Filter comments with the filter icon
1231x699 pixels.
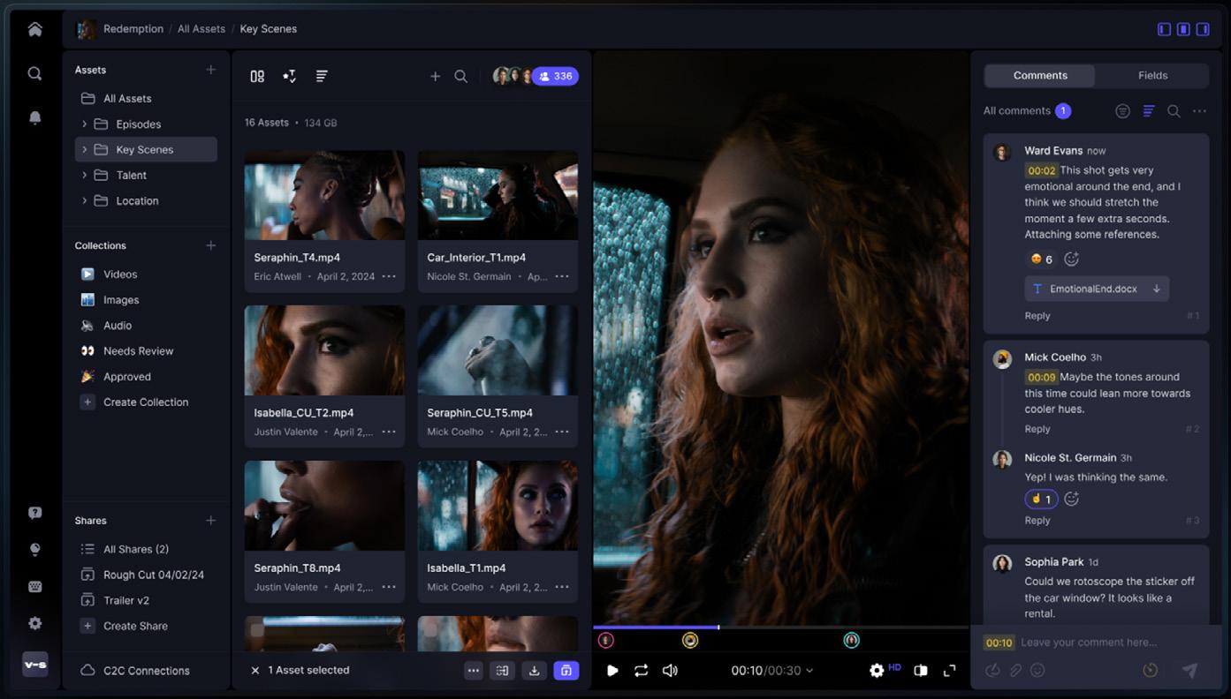pos(1122,111)
